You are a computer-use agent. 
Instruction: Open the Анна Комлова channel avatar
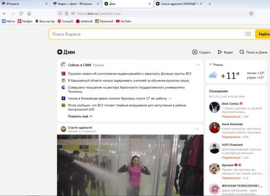[x=214, y=128]
